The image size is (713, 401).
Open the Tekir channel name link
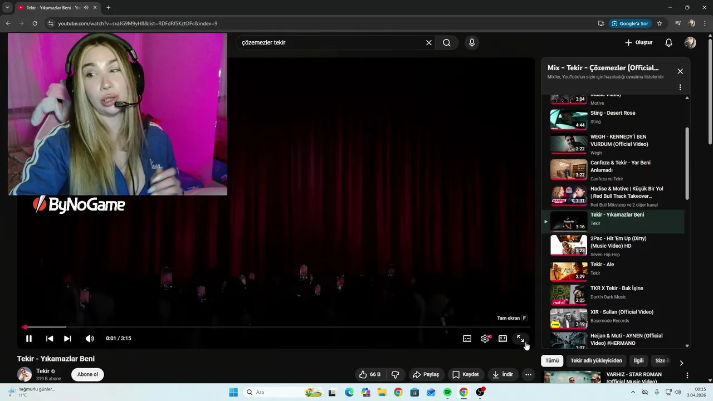43,371
